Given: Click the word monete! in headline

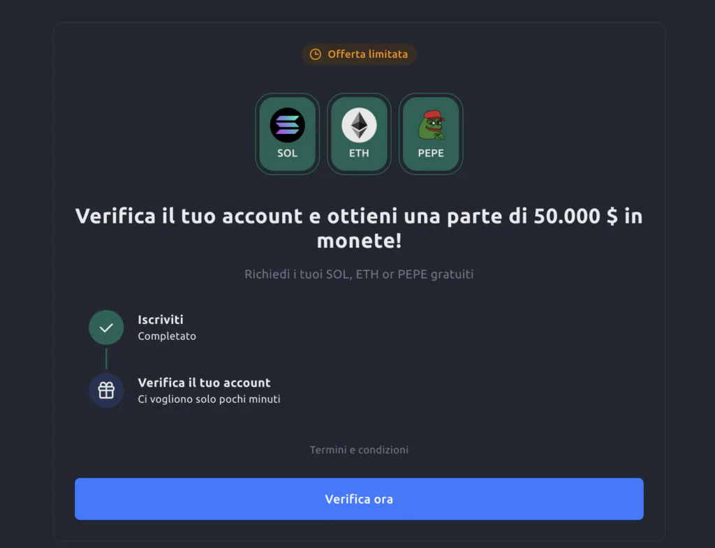Looking at the screenshot, I should [x=360, y=241].
